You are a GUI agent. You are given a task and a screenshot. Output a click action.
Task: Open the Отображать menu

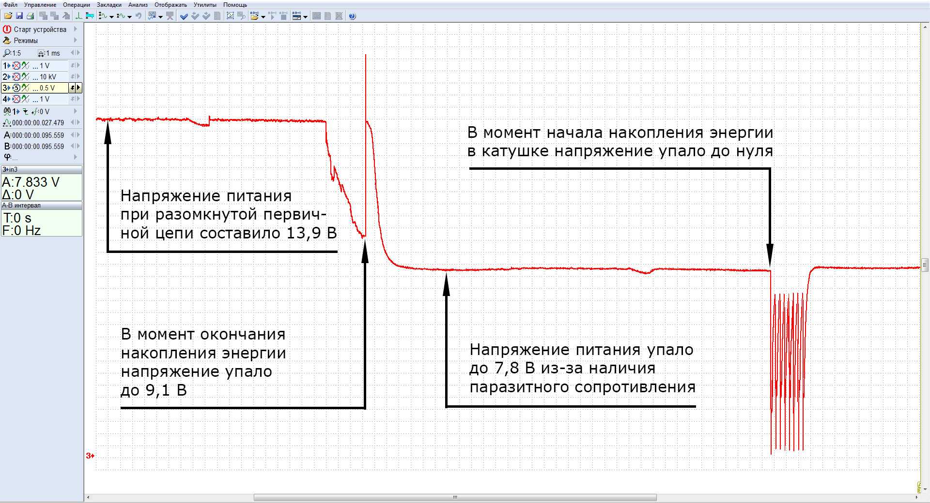170,4
